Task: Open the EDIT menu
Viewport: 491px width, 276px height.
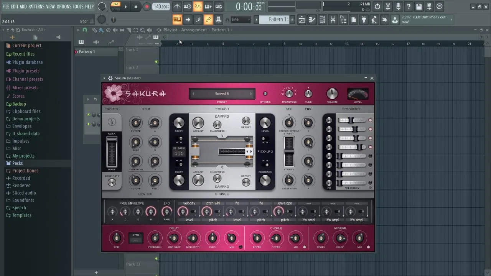Action: click(15, 7)
